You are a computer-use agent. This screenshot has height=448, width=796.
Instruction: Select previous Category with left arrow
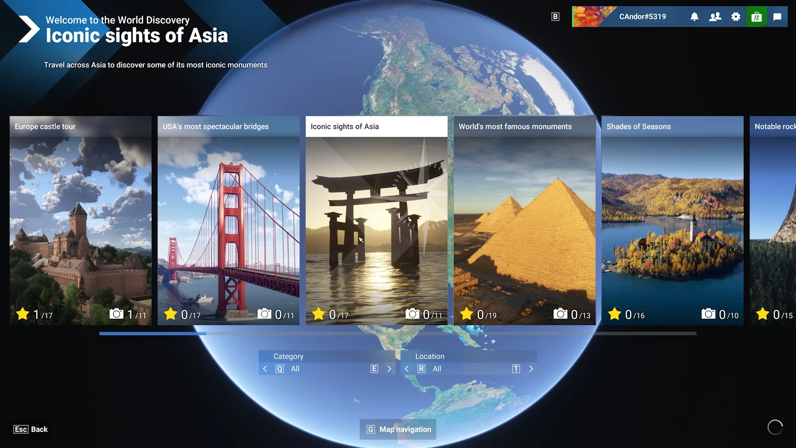(265, 369)
